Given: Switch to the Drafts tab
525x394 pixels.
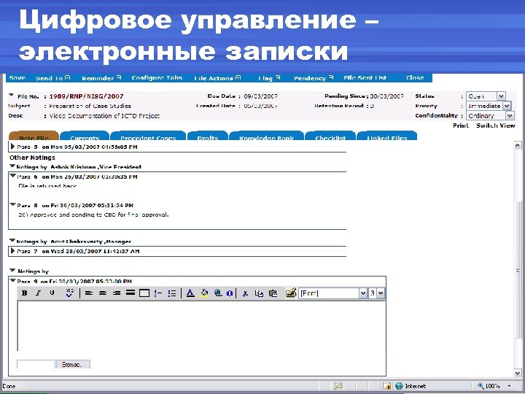Looking at the screenshot, I should click(208, 136).
